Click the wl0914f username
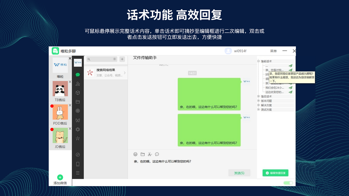 coord(240,51)
